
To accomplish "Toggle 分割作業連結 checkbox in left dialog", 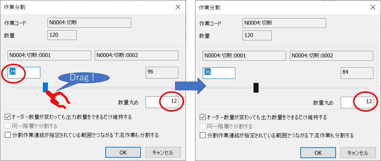I will (8, 135).
